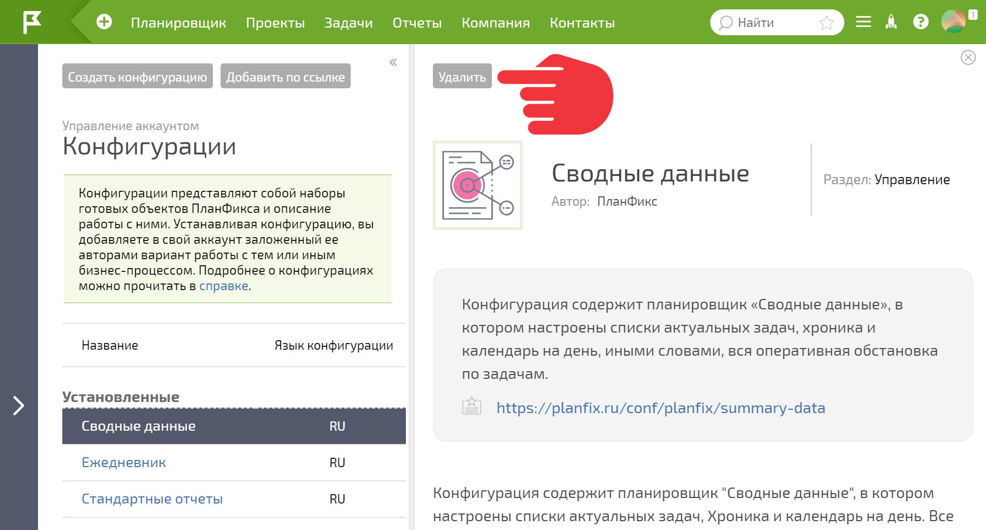This screenshot has width=986, height=530.
Task: Close the configuration detail panel
Action: [968, 57]
